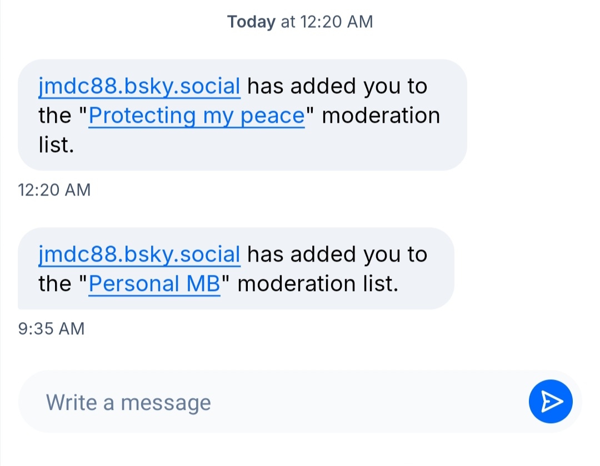The height and width of the screenshot is (466, 600).
Task: Open jmdc88.bsky.social link in the first message
Action: pyautogui.click(x=139, y=87)
